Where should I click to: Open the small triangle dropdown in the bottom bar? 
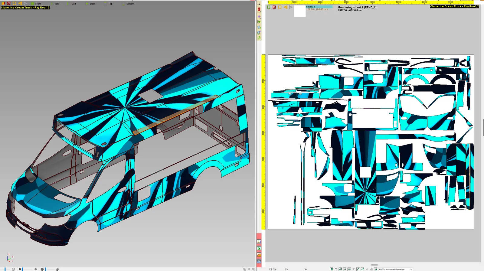(x=354, y=269)
